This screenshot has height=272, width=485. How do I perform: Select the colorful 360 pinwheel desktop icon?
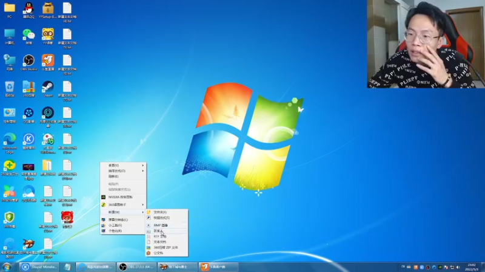coord(9,193)
